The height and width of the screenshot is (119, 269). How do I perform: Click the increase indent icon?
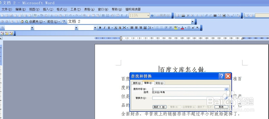point(171,28)
